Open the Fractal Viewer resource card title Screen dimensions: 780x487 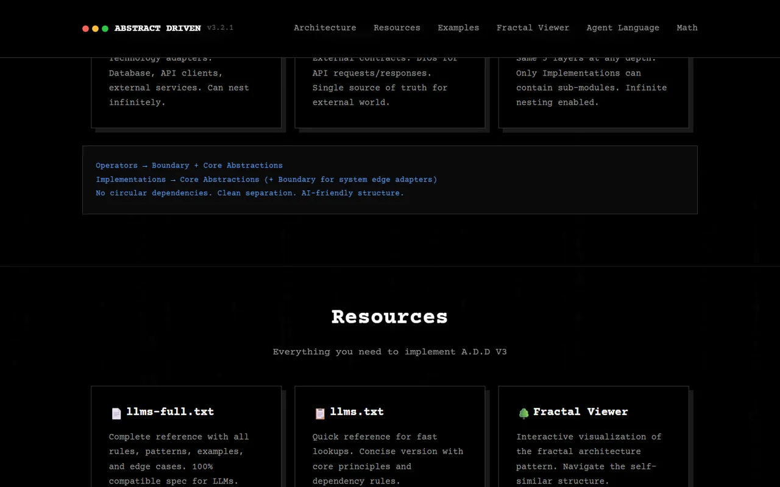pyautogui.click(x=581, y=412)
